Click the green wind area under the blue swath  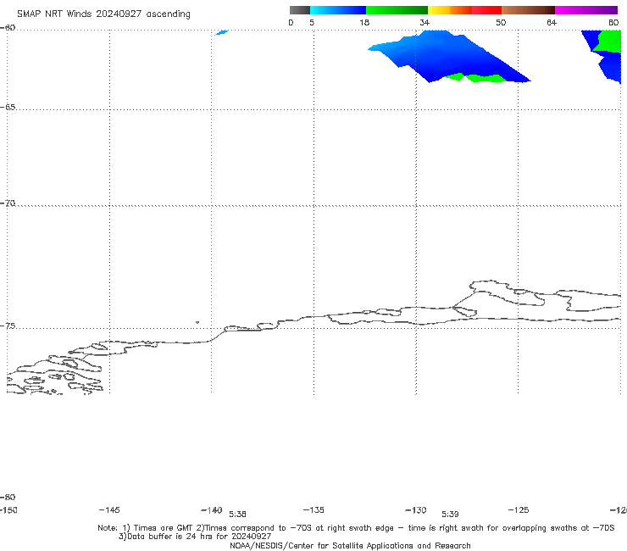(x=476, y=78)
